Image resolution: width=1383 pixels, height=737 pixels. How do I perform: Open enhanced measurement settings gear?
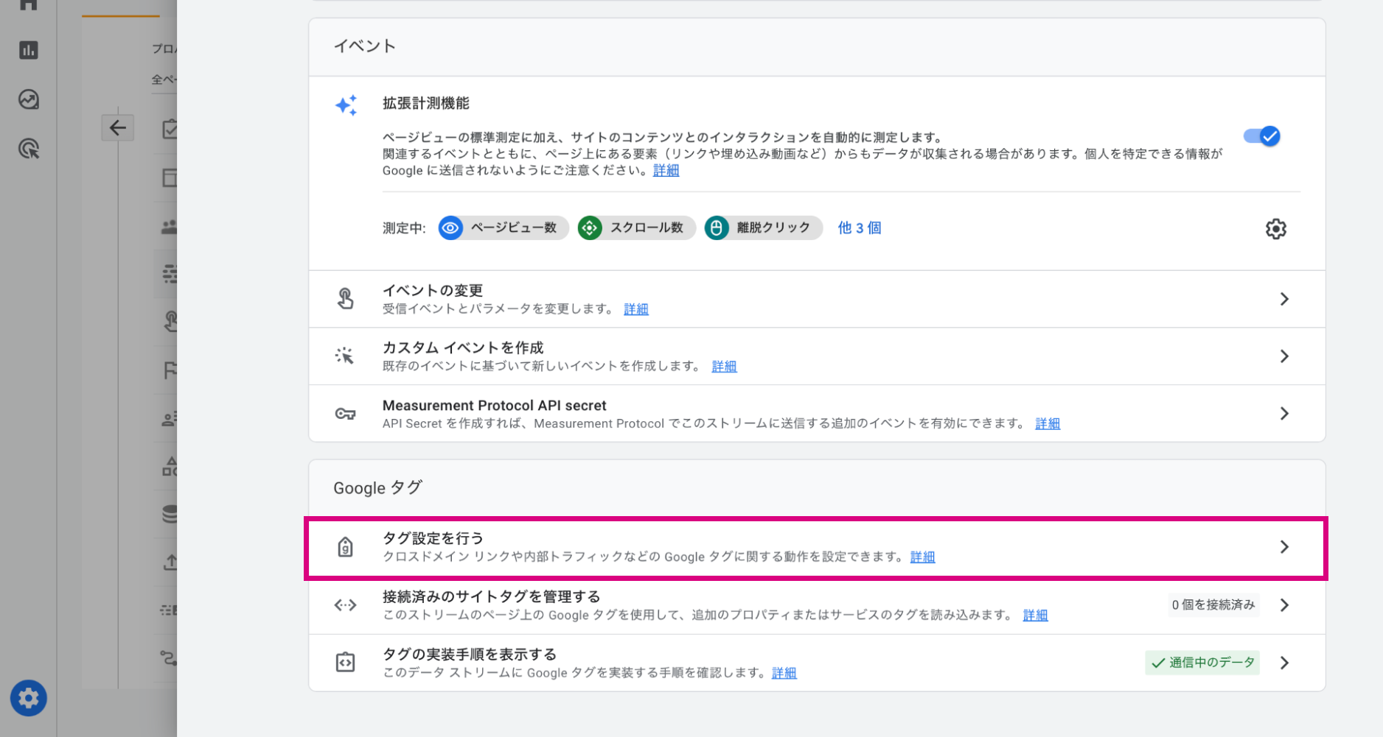1276,229
